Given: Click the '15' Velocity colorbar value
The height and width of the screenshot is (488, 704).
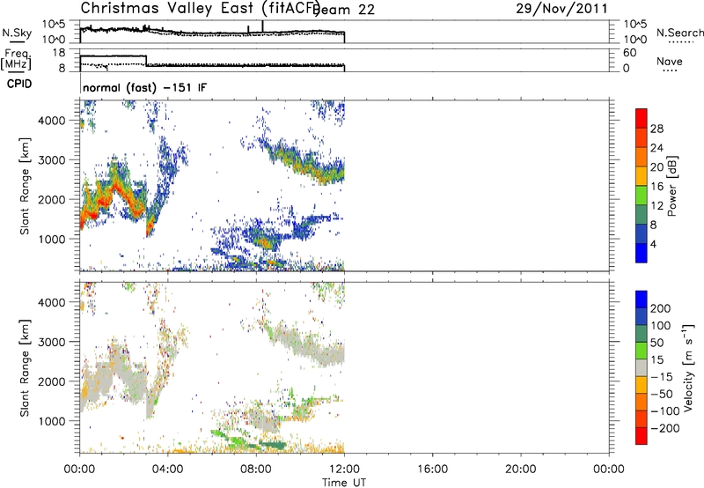Looking at the screenshot, I should click(656, 360).
